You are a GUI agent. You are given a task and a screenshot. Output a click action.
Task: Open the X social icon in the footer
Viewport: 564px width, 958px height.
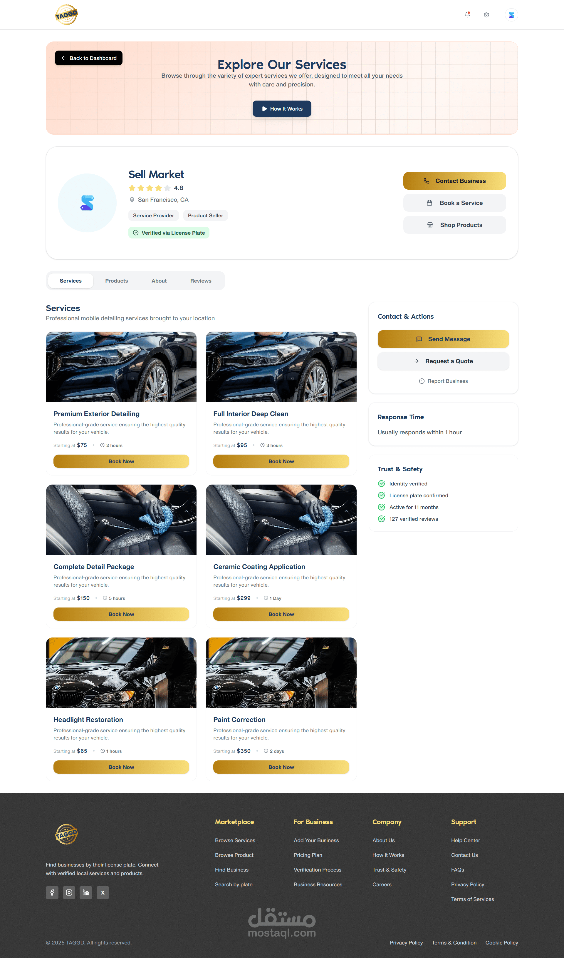click(103, 892)
